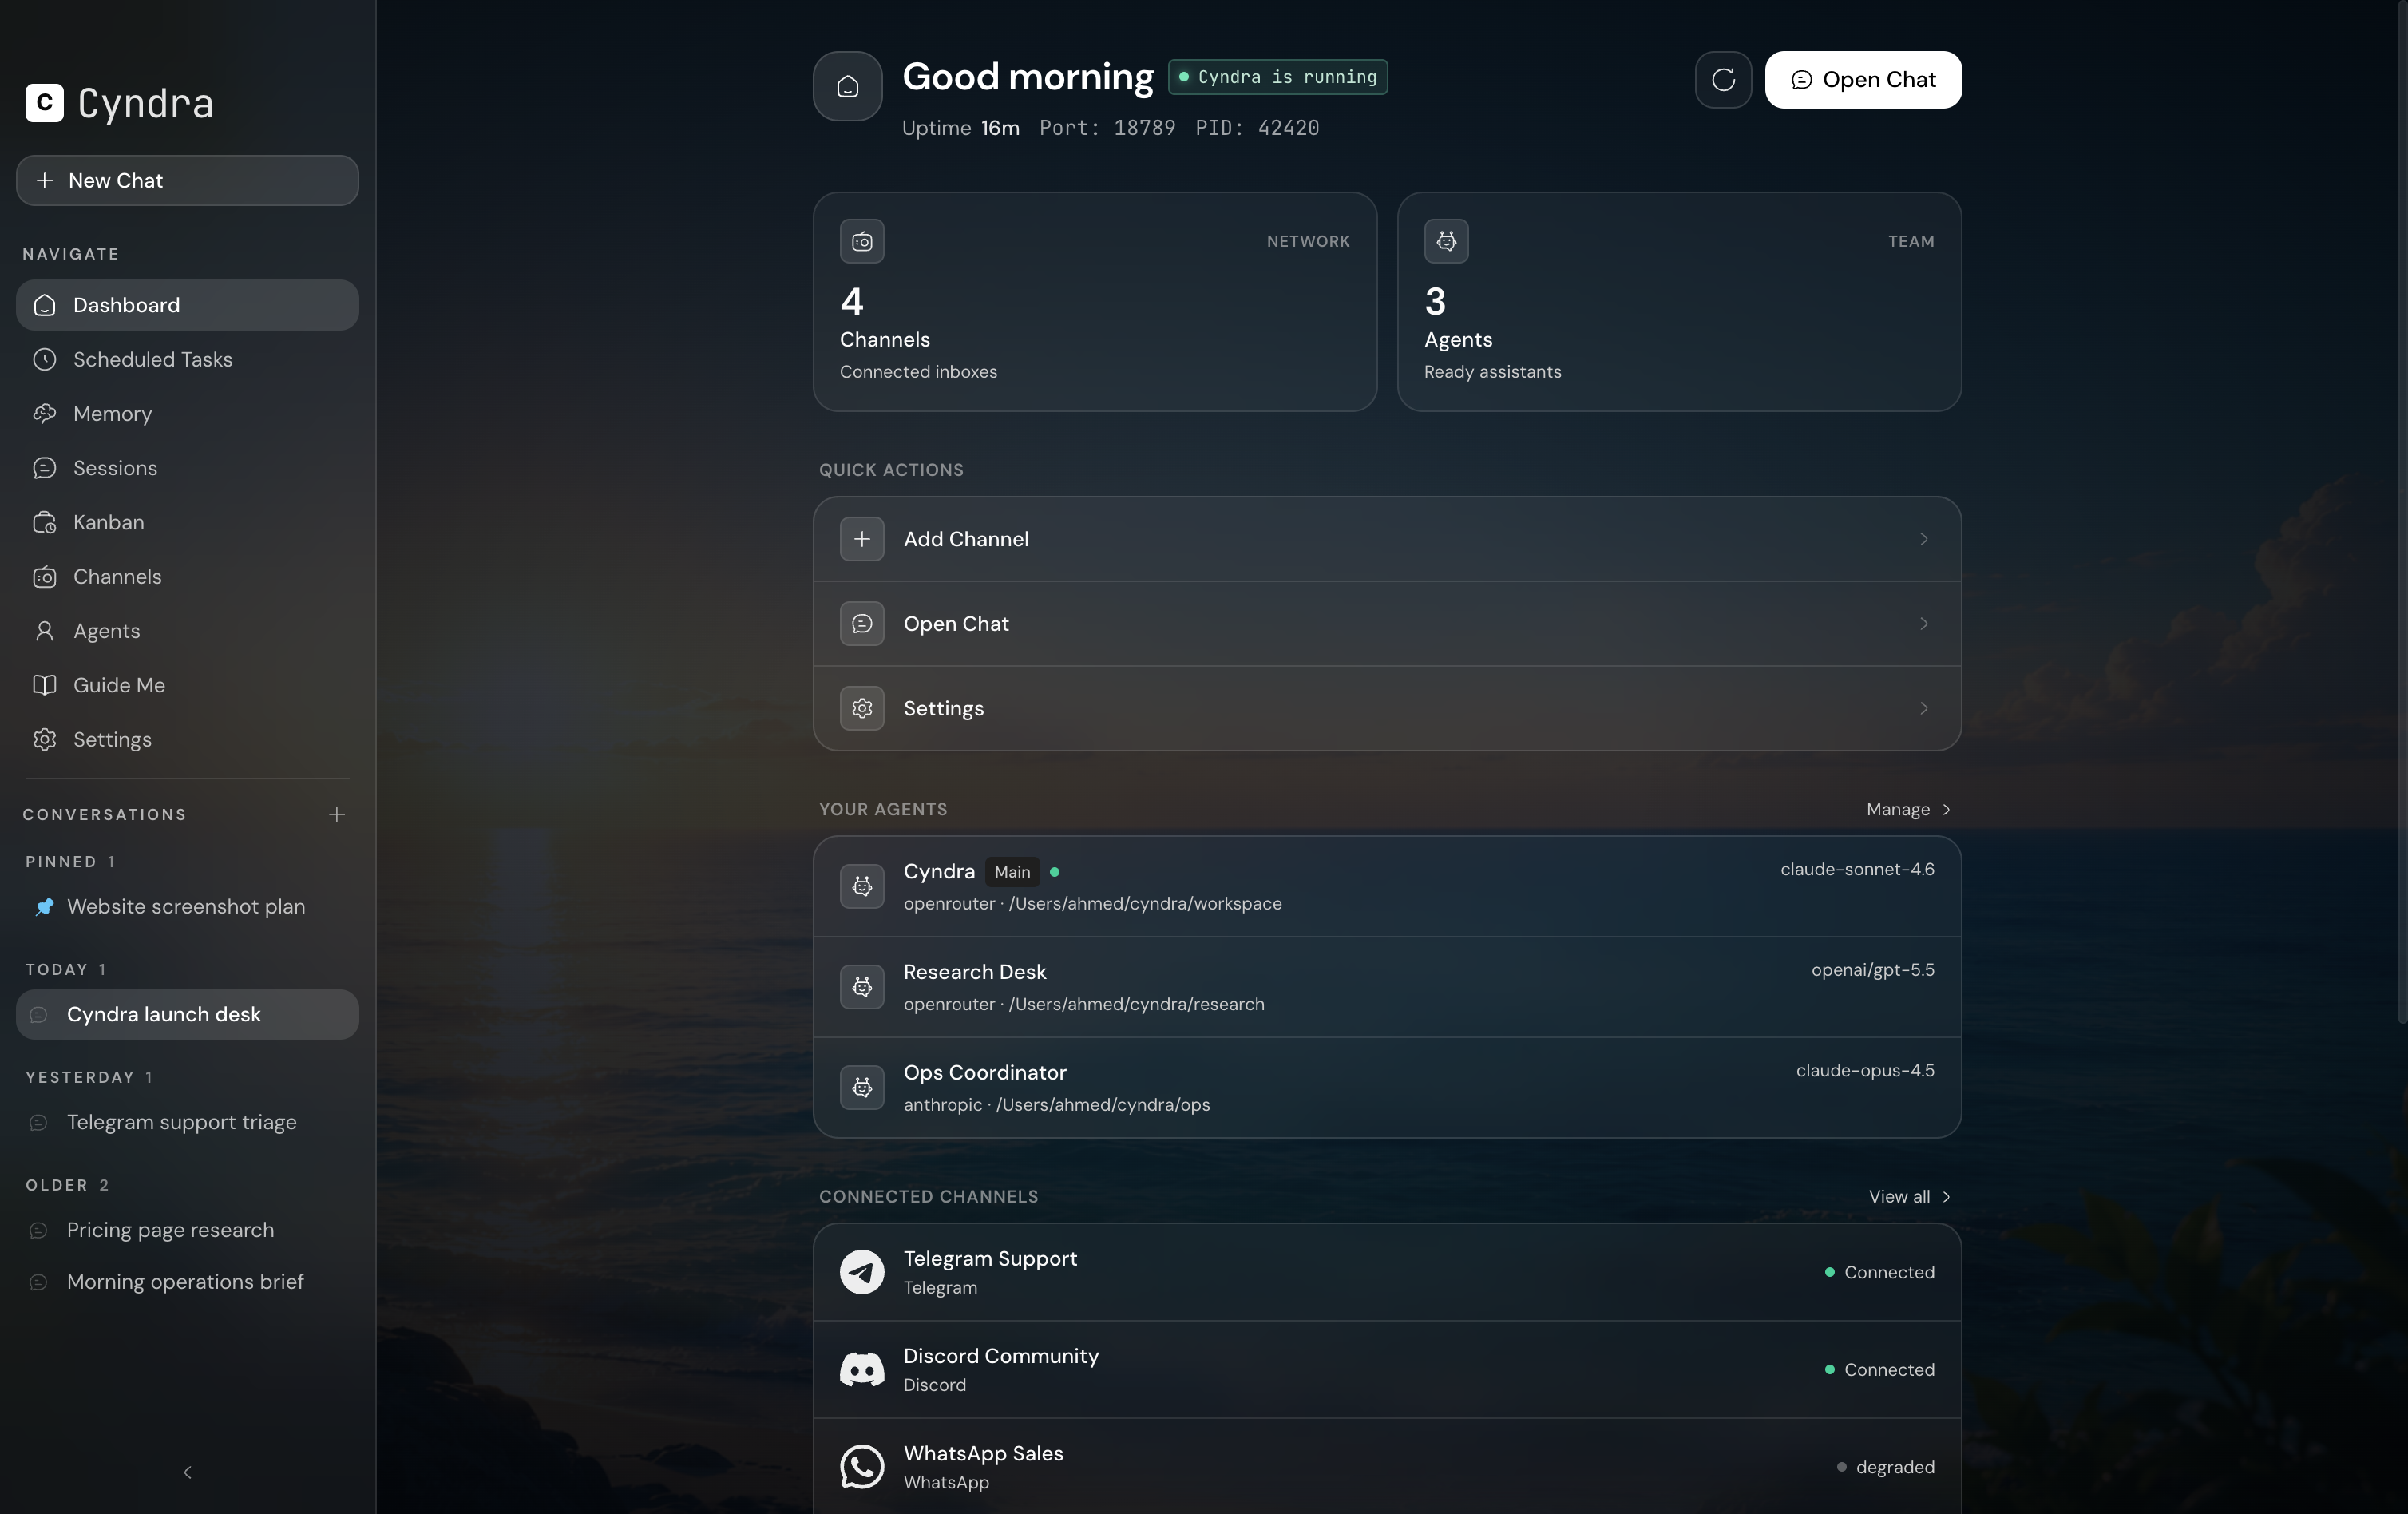
Task: Open Morning operations brief conversation
Action: (187, 1282)
